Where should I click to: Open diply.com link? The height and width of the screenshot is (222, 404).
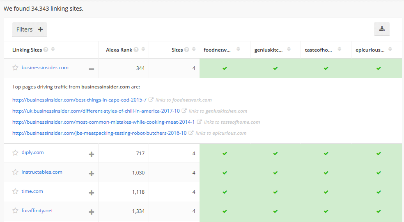(x=32, y=152)
